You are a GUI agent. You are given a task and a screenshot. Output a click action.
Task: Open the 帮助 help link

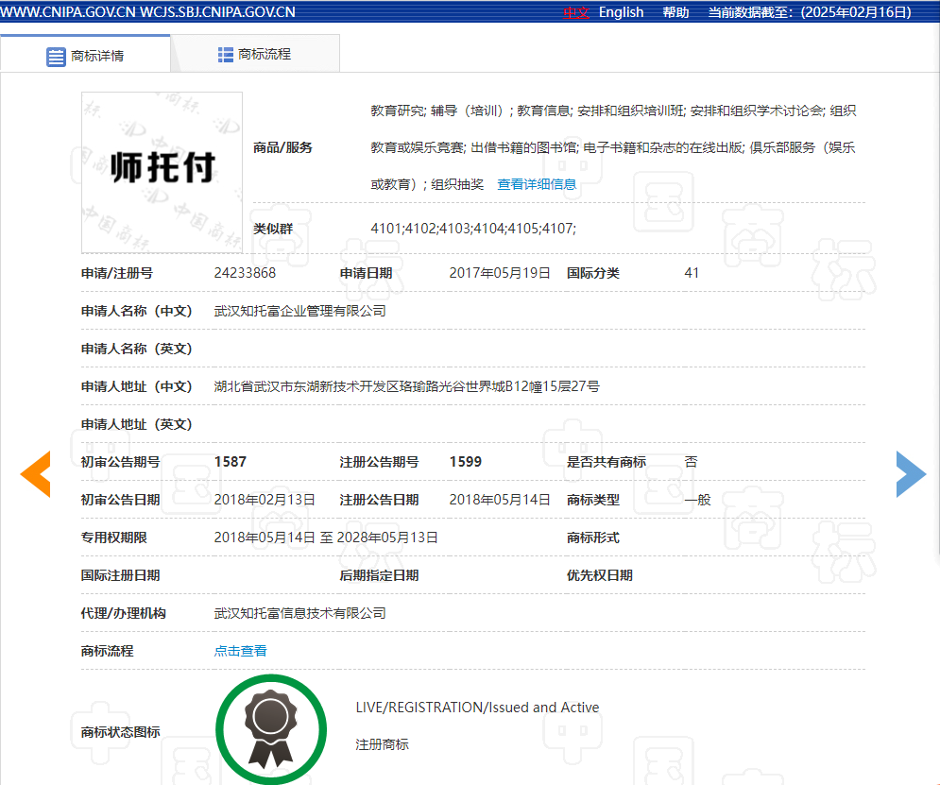point(675,12)
